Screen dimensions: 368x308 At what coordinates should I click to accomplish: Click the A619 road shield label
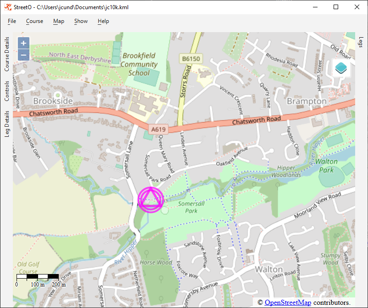(x=157, y=130)
